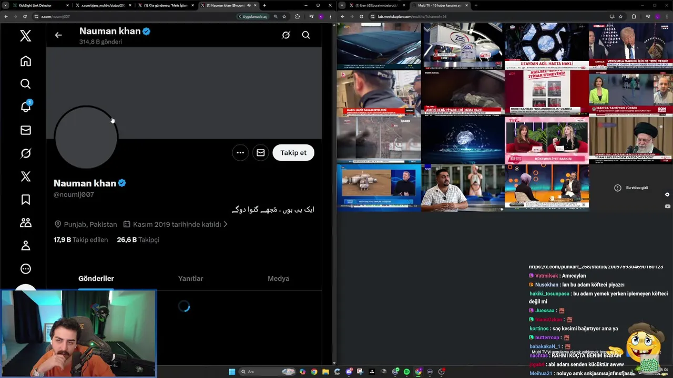Mute the Nauman khan tab audio icon
Viewport: 673px width, 378px height.
point(248,5)
